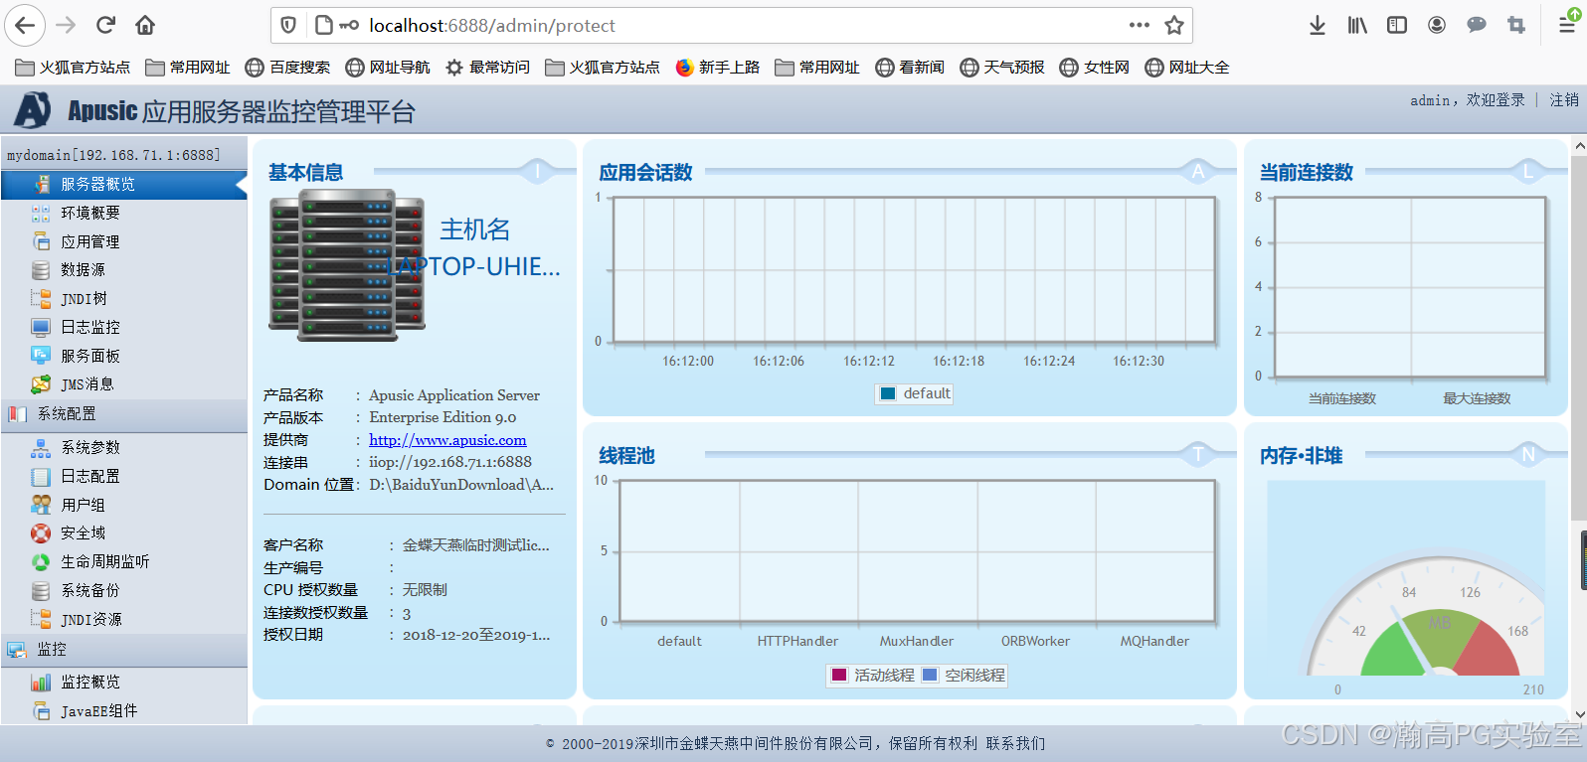Click the browser back arrow button
Screen dimensions: 1587x762
(x=25, y=25)
